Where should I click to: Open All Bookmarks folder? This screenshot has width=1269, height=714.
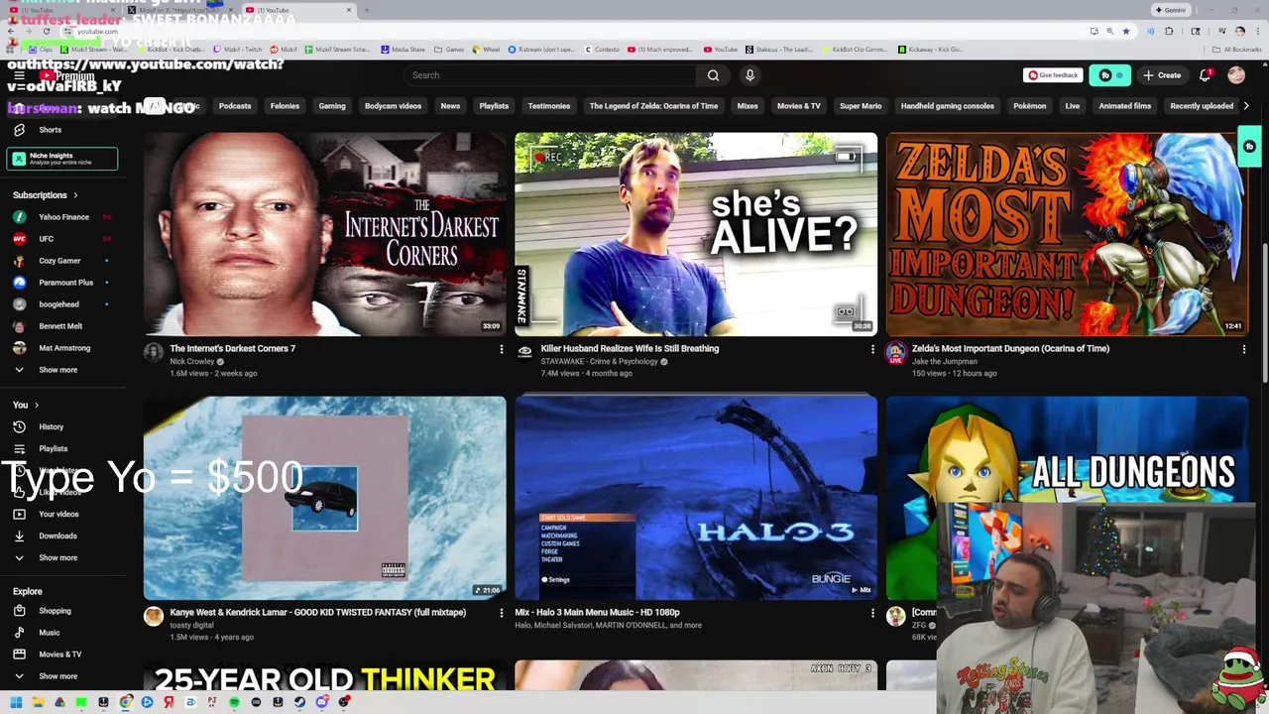[1237, 50]
